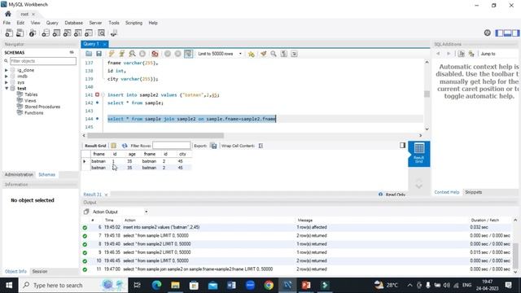Toggle the left sidebar panel
The height and width of the screenshot is (293, 521).
(x=499, y=33)
